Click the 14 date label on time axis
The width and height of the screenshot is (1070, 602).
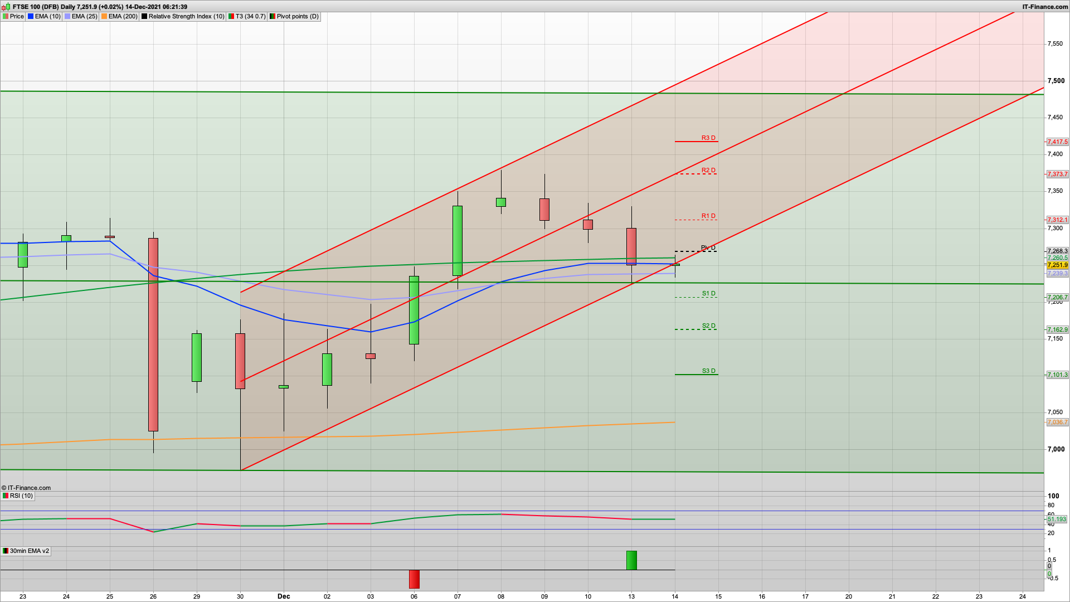pos(675,596)
